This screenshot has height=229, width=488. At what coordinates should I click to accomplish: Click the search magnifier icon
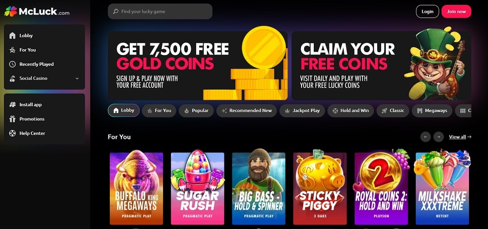[x=116, y=12]
